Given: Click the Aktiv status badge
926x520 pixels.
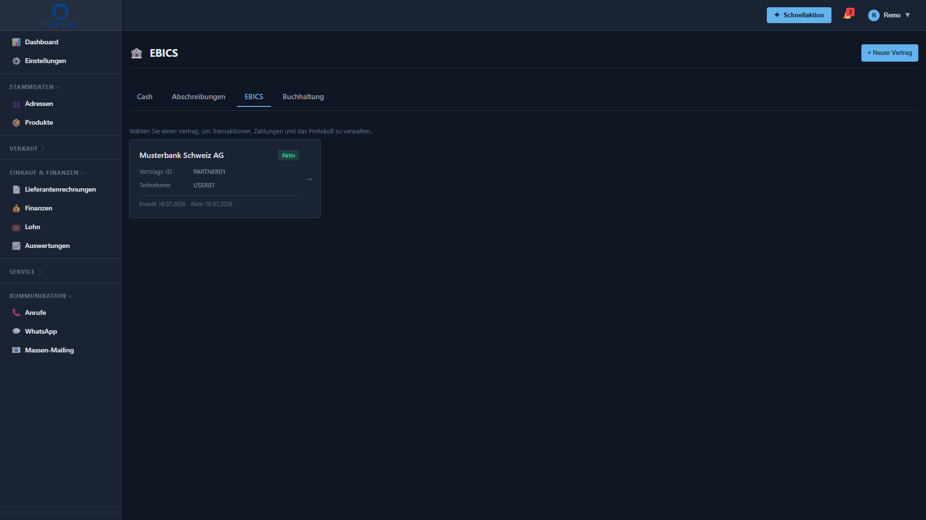Looking at the screenshot, I should (288, 156).
